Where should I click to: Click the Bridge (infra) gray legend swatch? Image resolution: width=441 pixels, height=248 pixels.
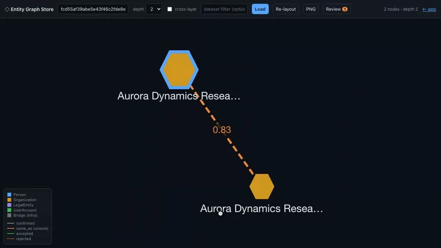[x=9, y=215]
